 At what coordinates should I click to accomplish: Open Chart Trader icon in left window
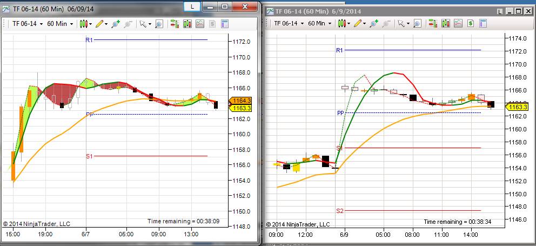coord(175,24)
